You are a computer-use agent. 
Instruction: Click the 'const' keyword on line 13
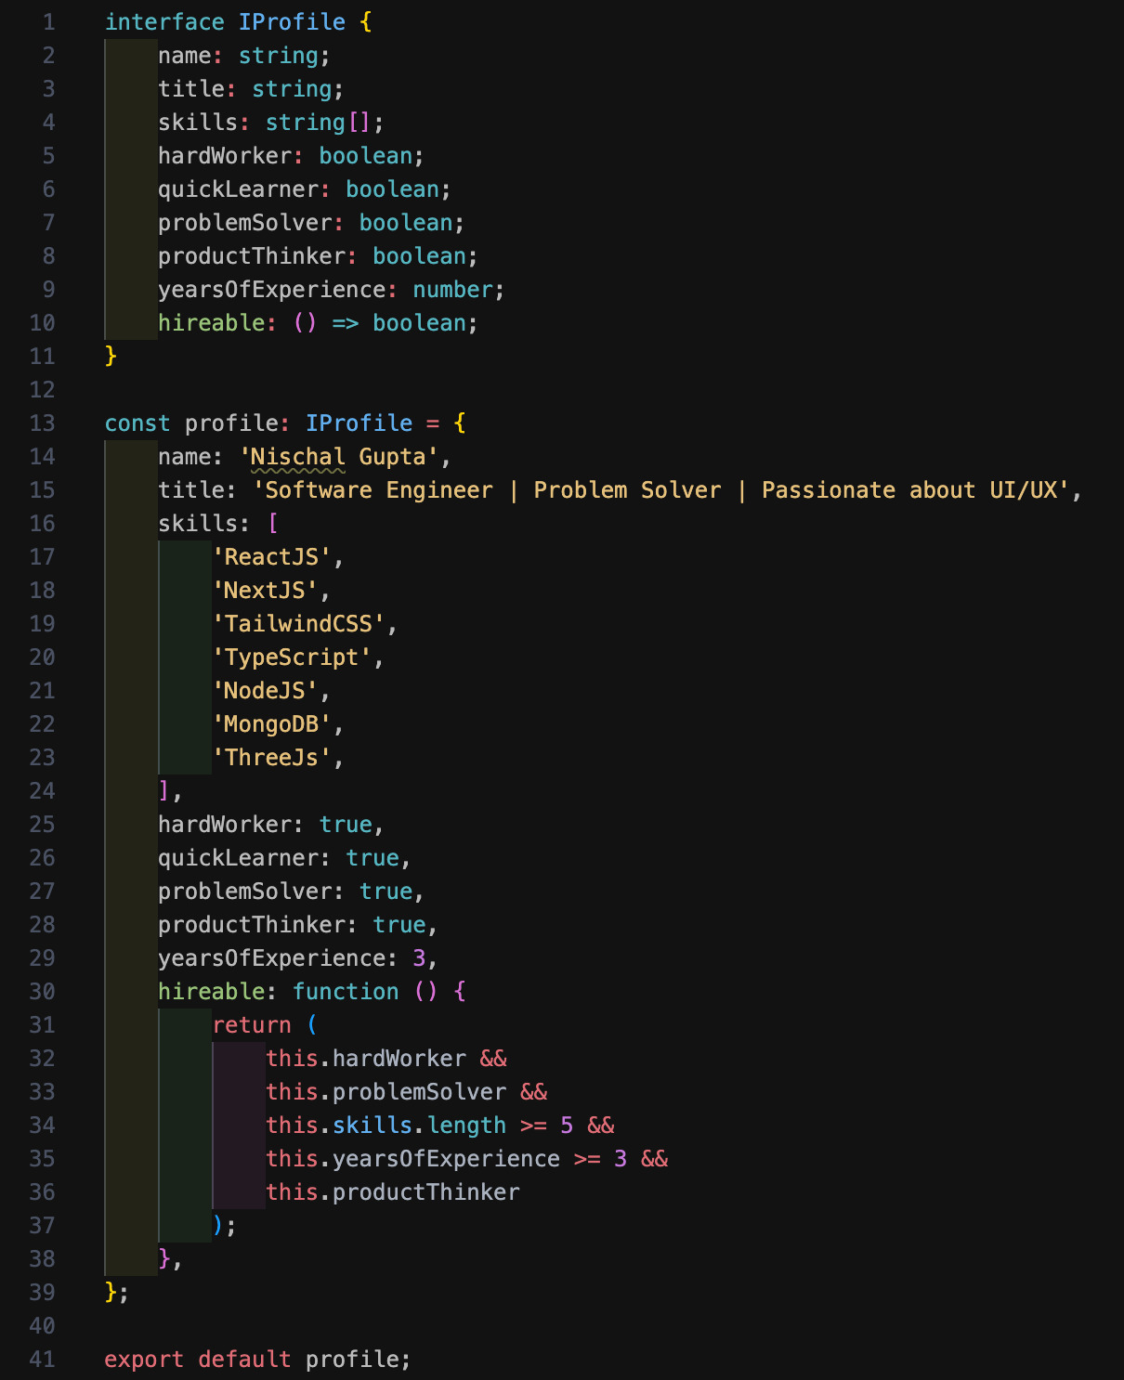137,423
